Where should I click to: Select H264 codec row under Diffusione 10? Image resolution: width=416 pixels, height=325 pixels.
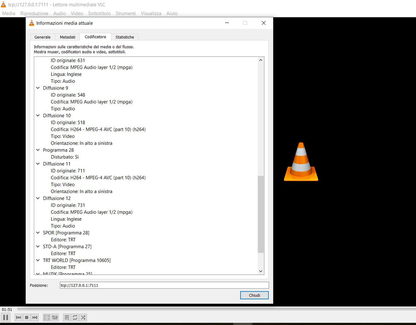(98, 129)
